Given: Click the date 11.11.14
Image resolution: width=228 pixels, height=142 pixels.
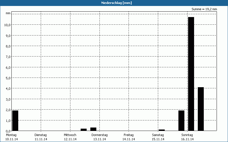Looking at the screenshot, I should pyautogui.click(x=41, y=139).
